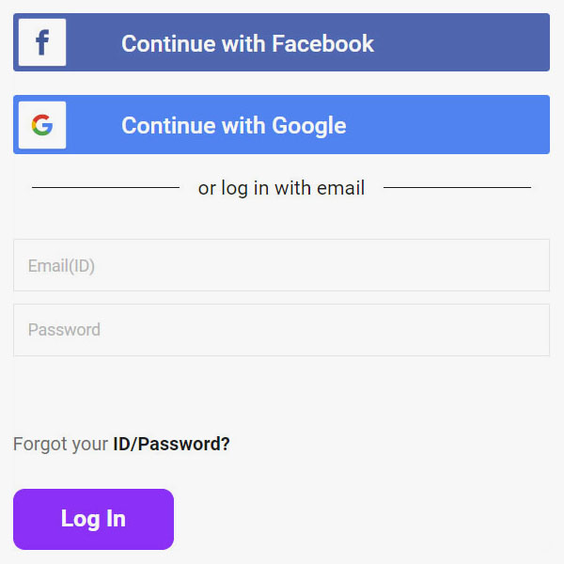Tap the white square holding Facebook logo
564x564 pixels.
(42, 42)
